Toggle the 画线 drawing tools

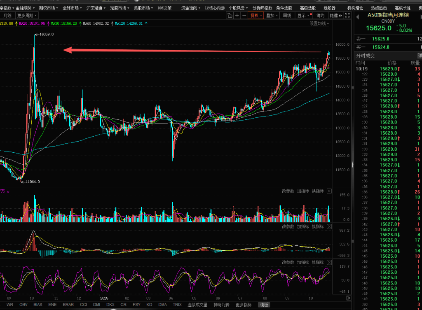[x=287, y=16]
